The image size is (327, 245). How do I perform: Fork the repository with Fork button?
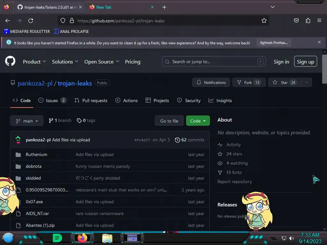(249, 82)
